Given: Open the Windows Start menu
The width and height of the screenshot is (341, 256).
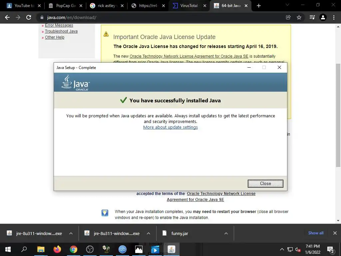Looking at the screenshot, I should (x=8, y=249).
